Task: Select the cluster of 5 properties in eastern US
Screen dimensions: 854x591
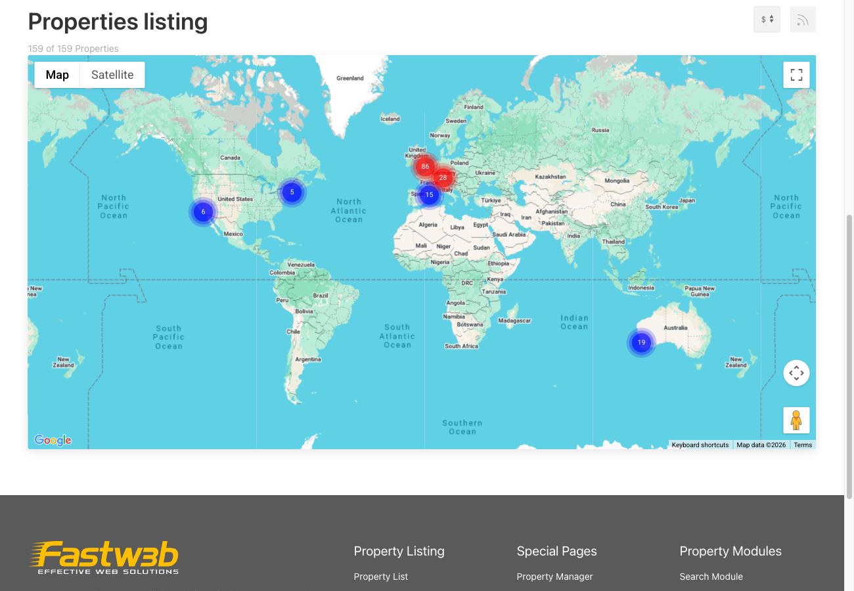Action: (292, 192)
